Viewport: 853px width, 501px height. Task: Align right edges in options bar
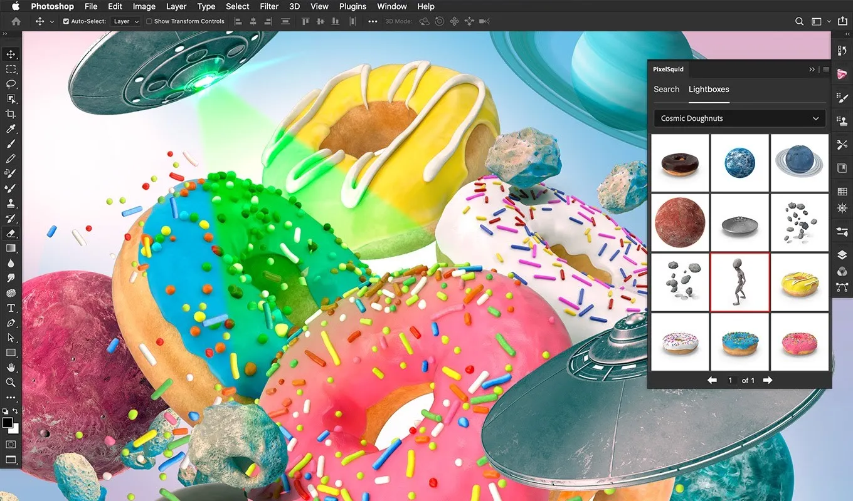pos(269,21)
